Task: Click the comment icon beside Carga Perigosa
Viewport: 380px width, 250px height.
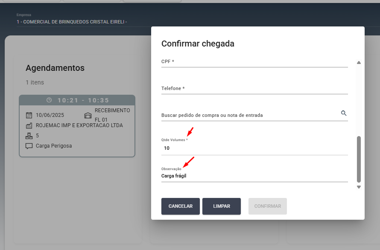Action: (29, 146)
